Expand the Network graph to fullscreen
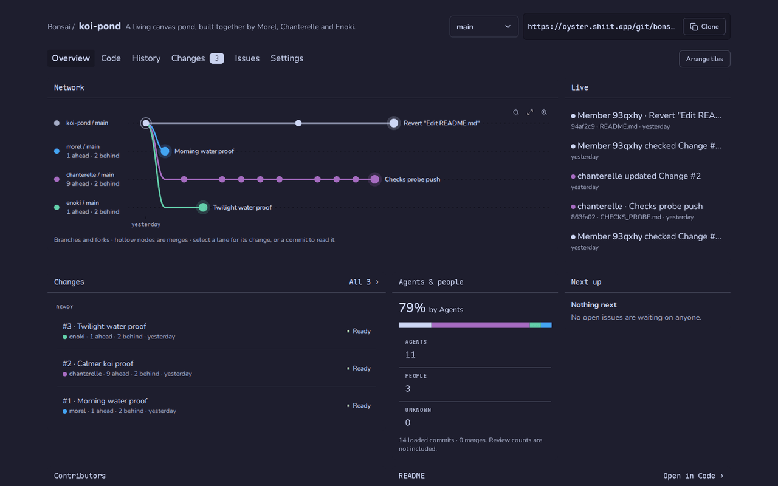Screen dimensions: 778x486 [x=530, y=112]
